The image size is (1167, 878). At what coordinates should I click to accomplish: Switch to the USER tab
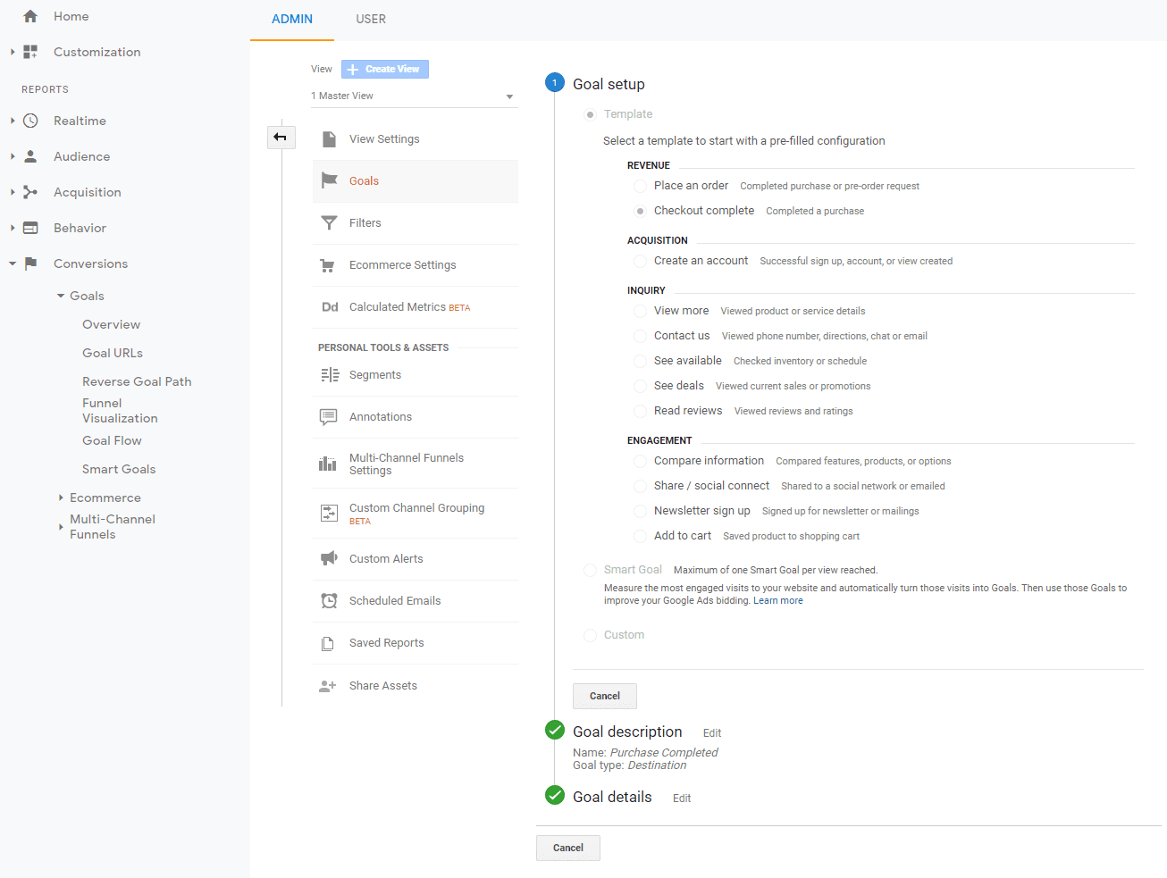(371, 19)
